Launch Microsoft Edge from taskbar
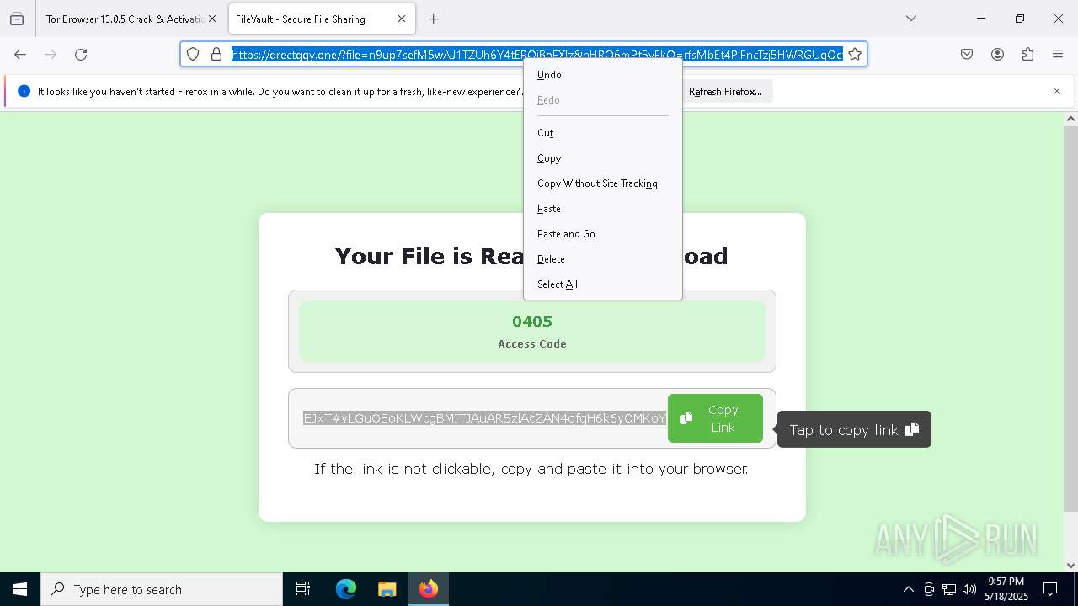Screen dimensions: 1078x606 coord(346,589)
